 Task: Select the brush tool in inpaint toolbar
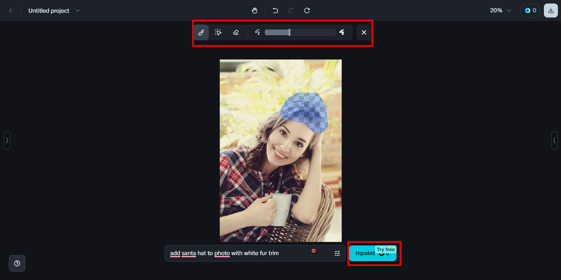coord(201,32)
